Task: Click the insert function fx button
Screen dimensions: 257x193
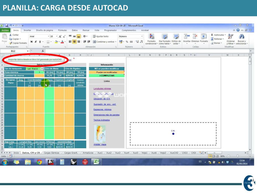Action: pos(43,51)
